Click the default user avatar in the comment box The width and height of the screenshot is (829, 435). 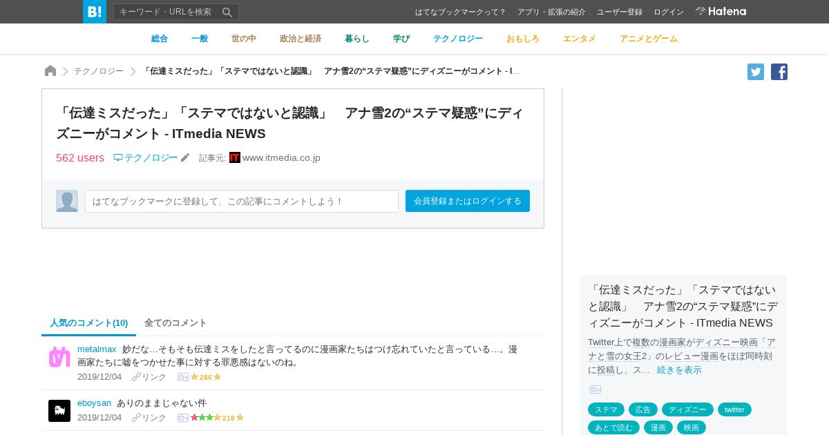point(67,201)
